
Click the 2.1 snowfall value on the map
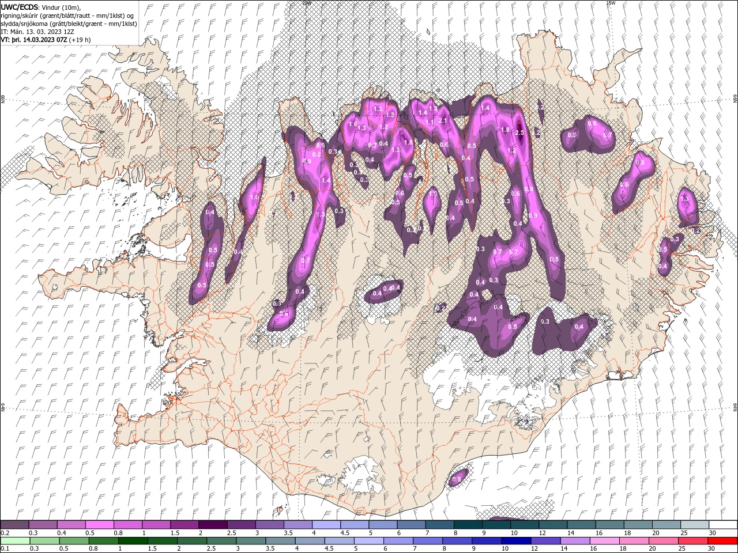coord(443,121)
